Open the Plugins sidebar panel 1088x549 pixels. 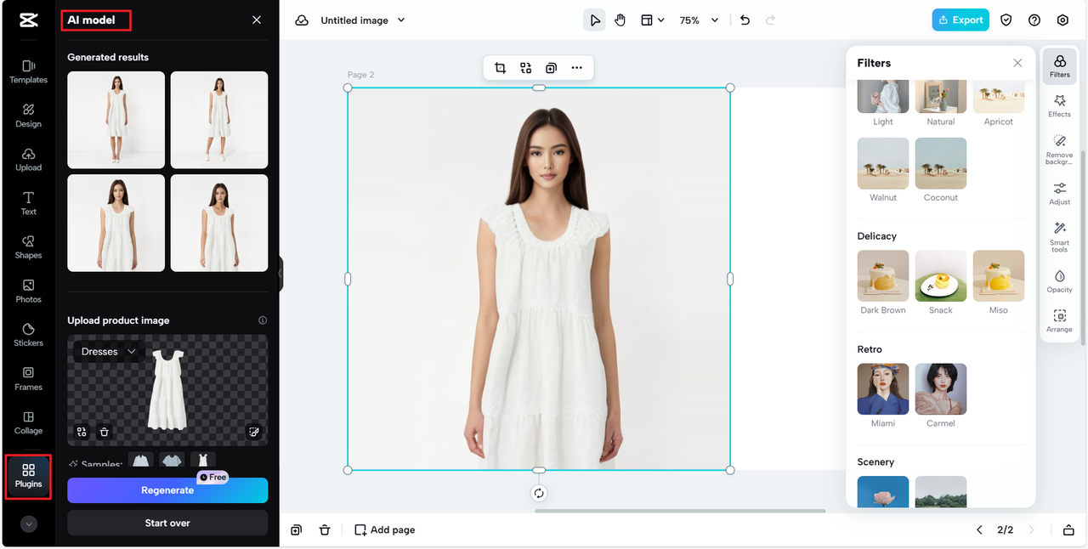[x=28, y=477]
